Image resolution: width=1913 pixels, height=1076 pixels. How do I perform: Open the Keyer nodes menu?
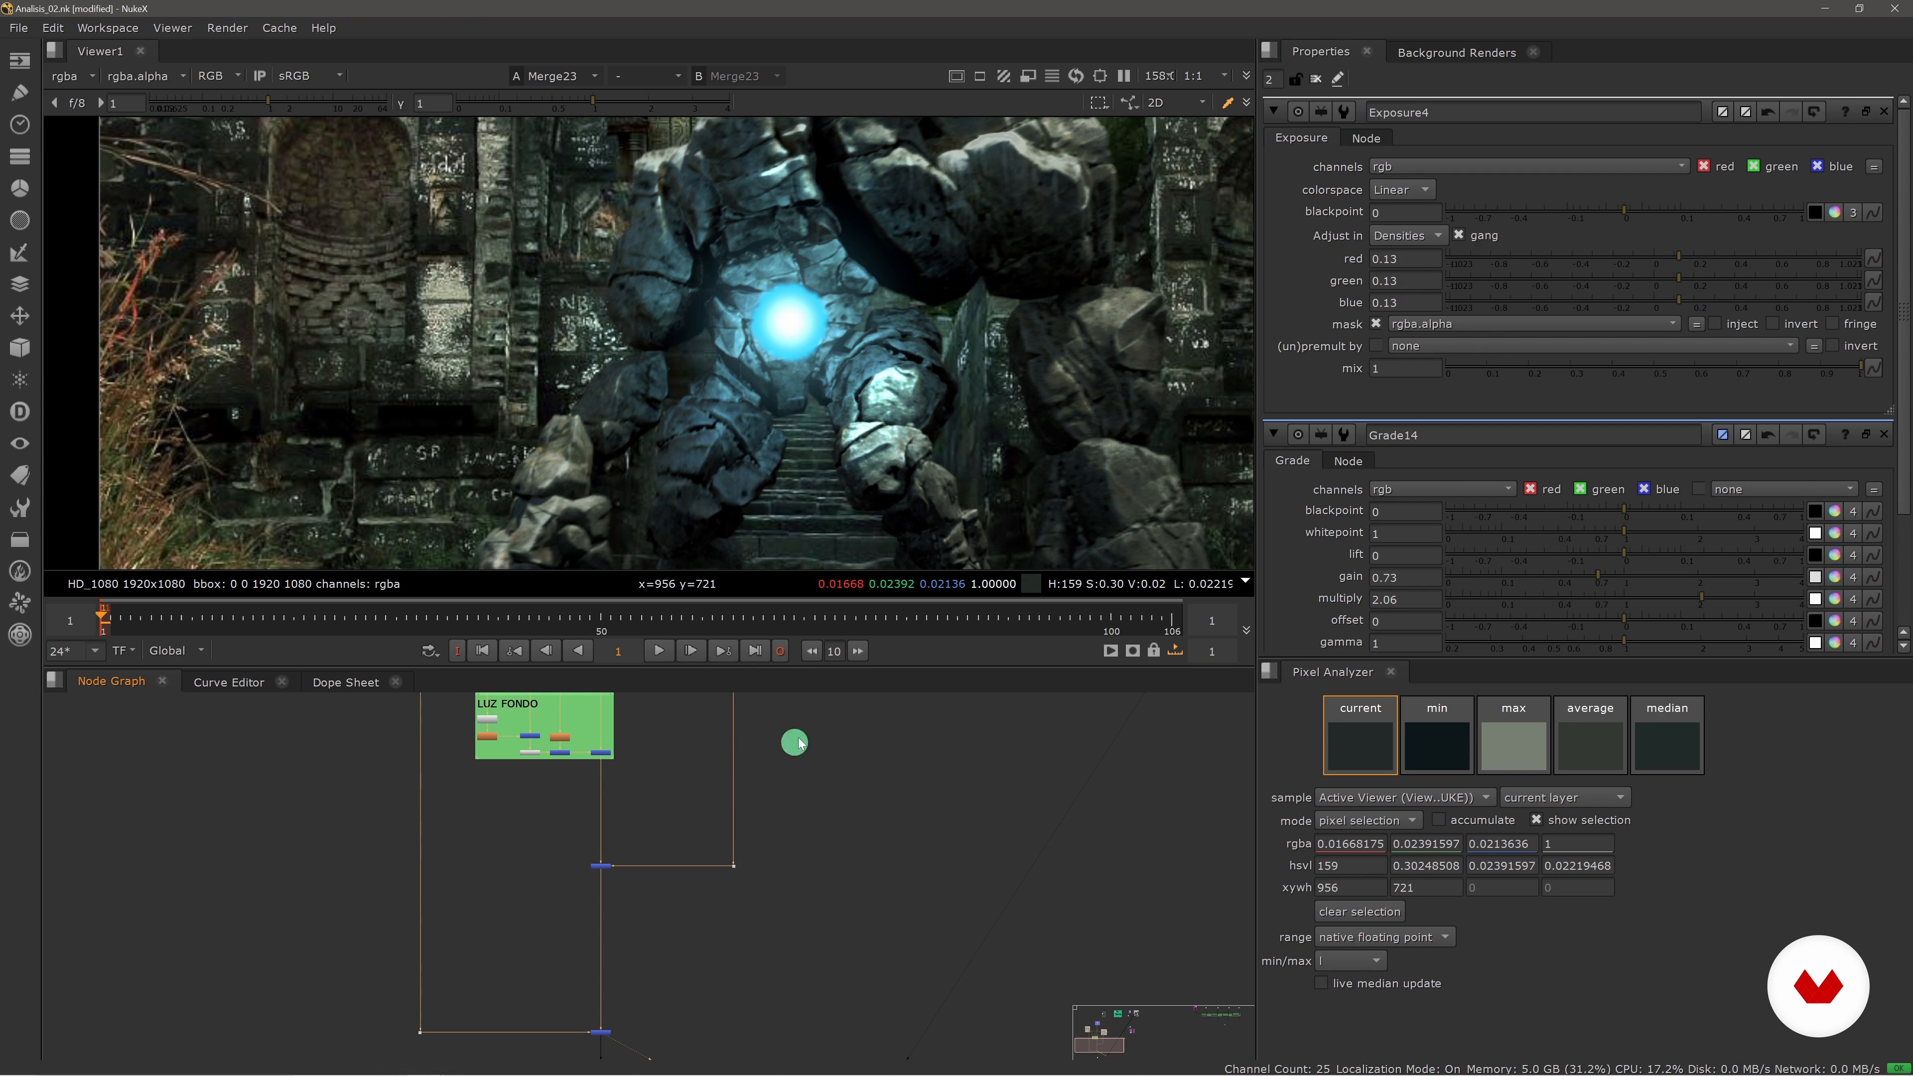(20, 253)
